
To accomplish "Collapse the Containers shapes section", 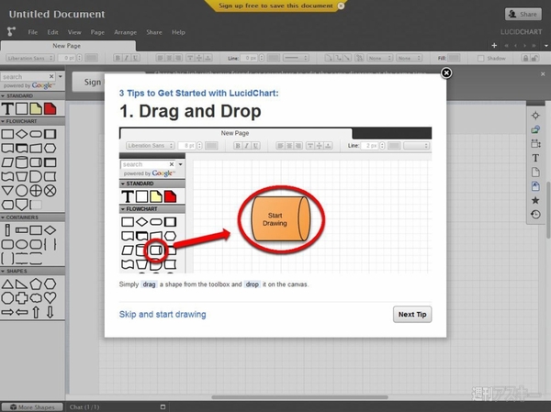I will pyautogui.click(x=32, y=217).
